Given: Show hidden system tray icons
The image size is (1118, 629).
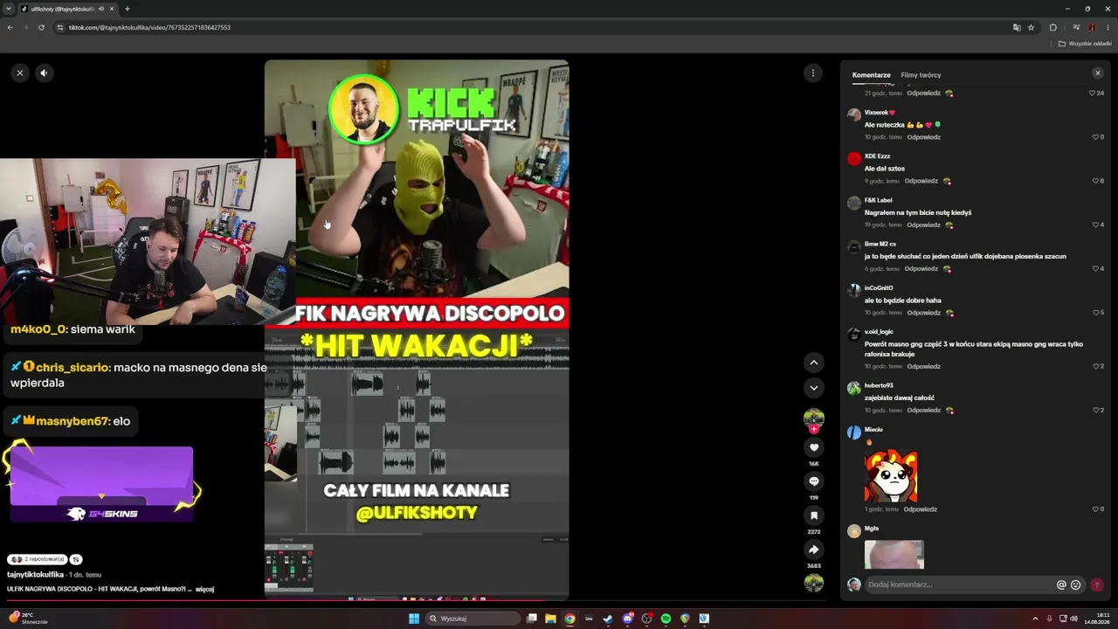Looking at the screenshot, I should tap(1035, 619).
